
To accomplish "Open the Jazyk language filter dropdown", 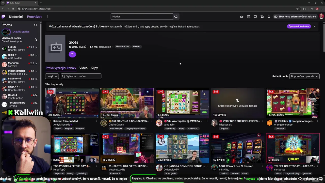I will coord(52,76).
